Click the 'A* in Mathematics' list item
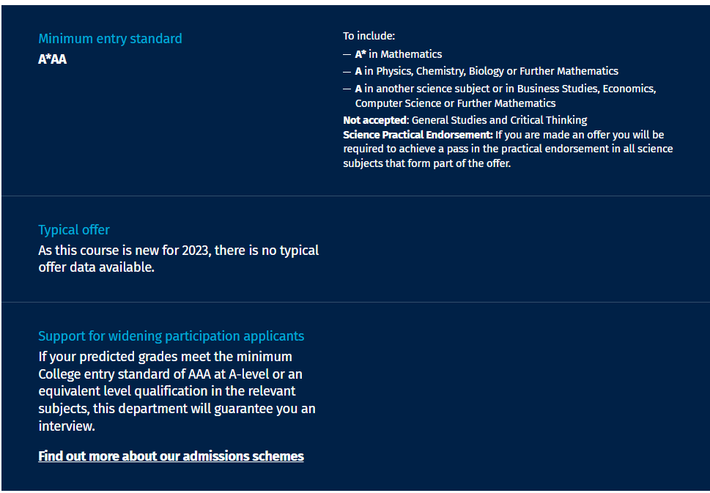 click(399, 54)
